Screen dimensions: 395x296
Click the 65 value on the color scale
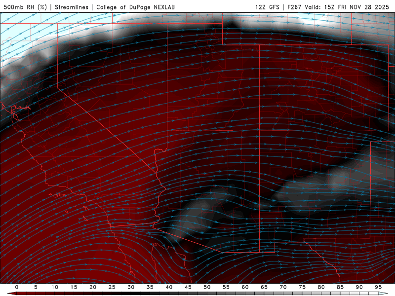click(264, 287)
